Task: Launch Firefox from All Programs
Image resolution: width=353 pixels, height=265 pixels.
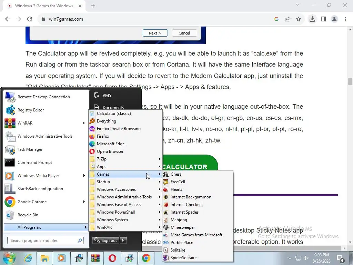Action: (125, 136)
